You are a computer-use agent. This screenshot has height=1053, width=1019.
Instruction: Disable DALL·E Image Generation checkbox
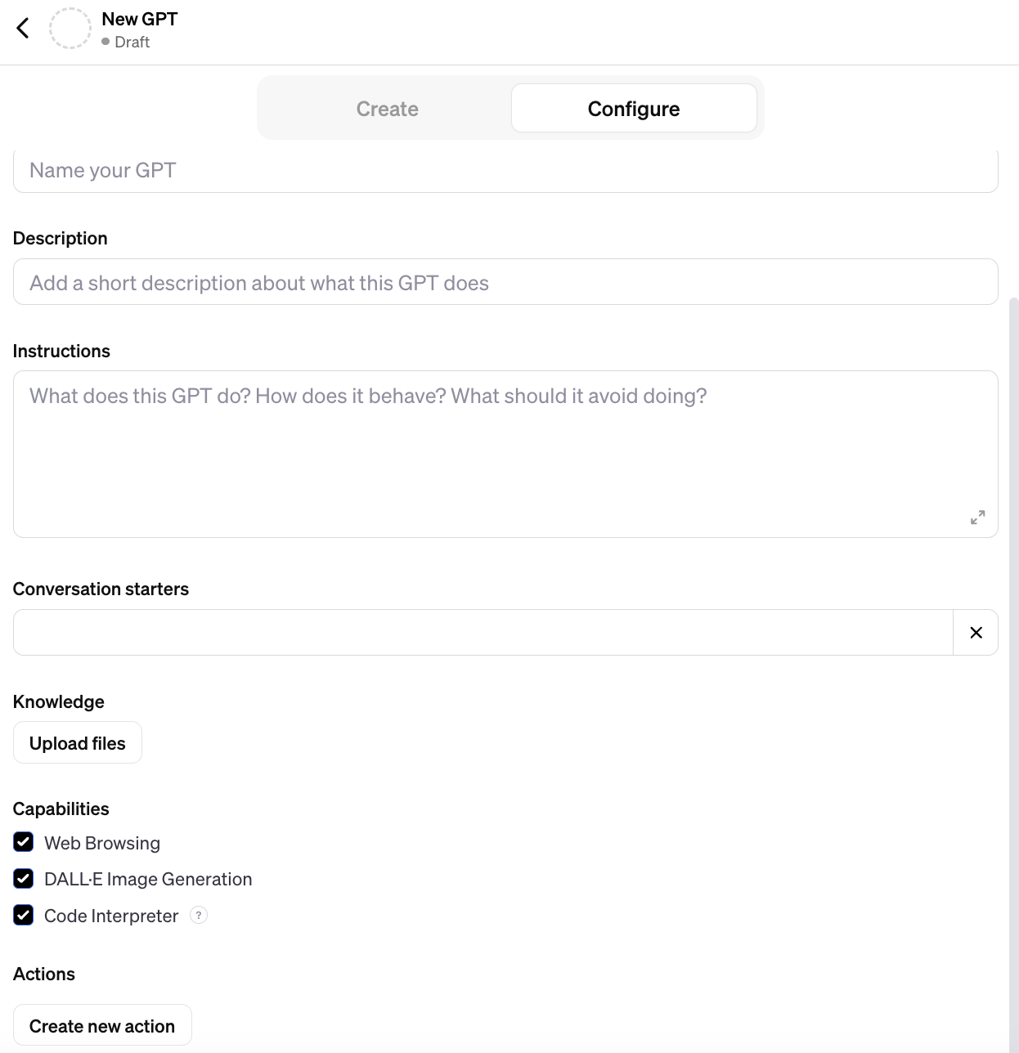point(24,879)
